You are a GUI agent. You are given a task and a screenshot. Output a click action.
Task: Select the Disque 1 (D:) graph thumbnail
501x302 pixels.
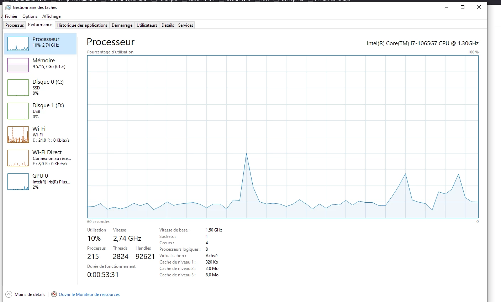click(18, 111)
